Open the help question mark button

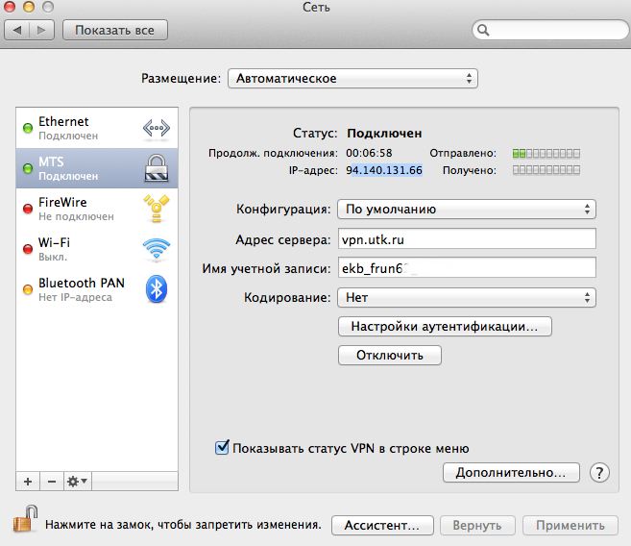coord(600,473)
